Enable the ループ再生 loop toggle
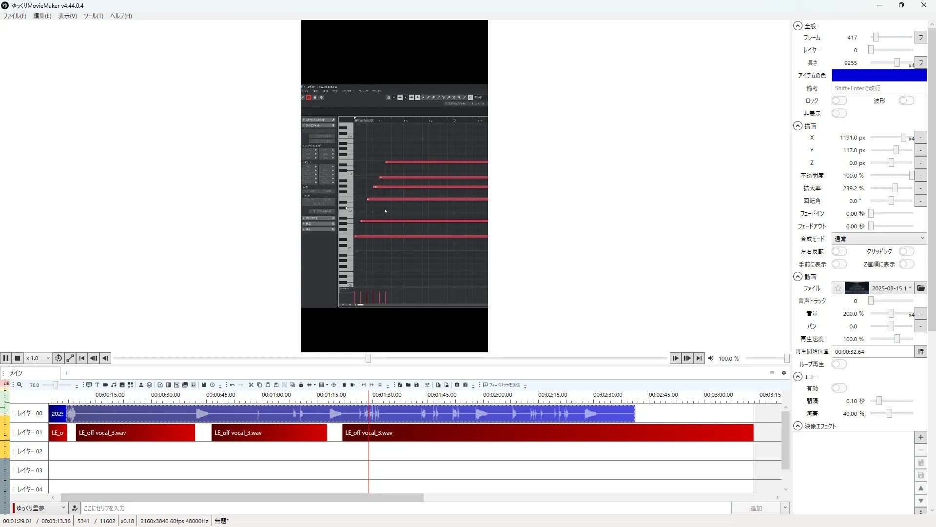This screenshot has width=936, height=527. pyautogui.click(x=839, y=365)
